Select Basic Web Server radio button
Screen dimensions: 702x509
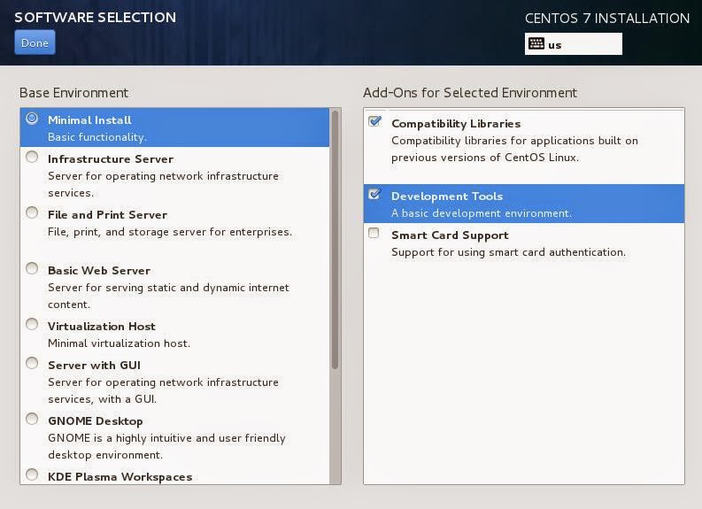[x=32, y=268]
